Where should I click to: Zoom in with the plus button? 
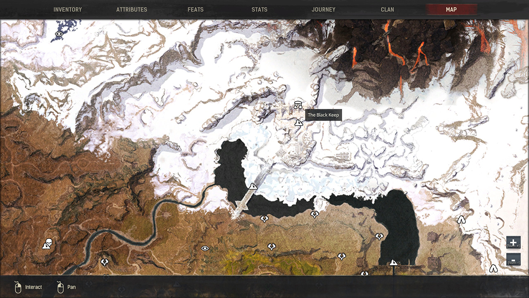click(x=513, y=243)
